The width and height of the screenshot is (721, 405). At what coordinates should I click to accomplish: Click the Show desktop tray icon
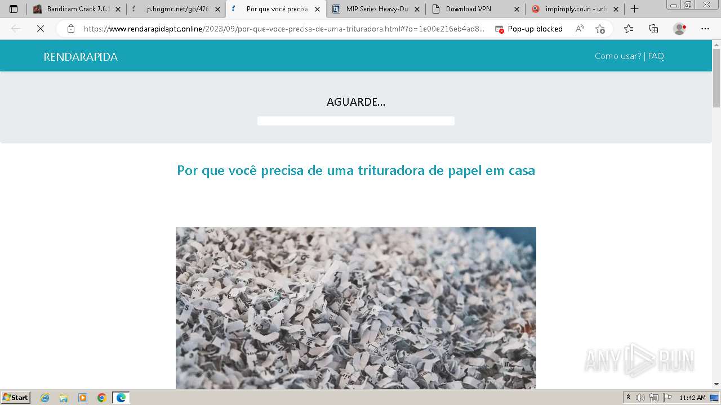point(714,398)
